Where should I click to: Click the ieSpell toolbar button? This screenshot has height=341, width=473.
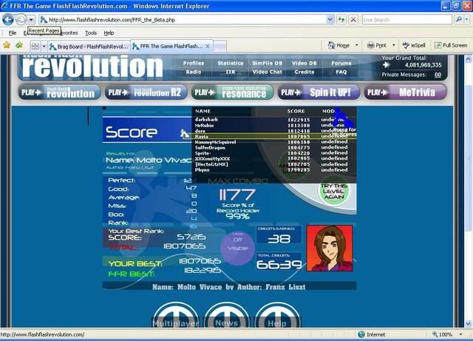click(414, 45)
